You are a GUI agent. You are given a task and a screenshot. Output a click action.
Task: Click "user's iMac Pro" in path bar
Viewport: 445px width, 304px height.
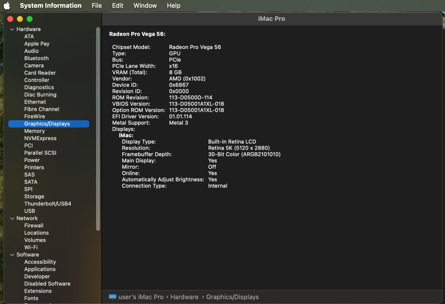click(x=141, y=297)
